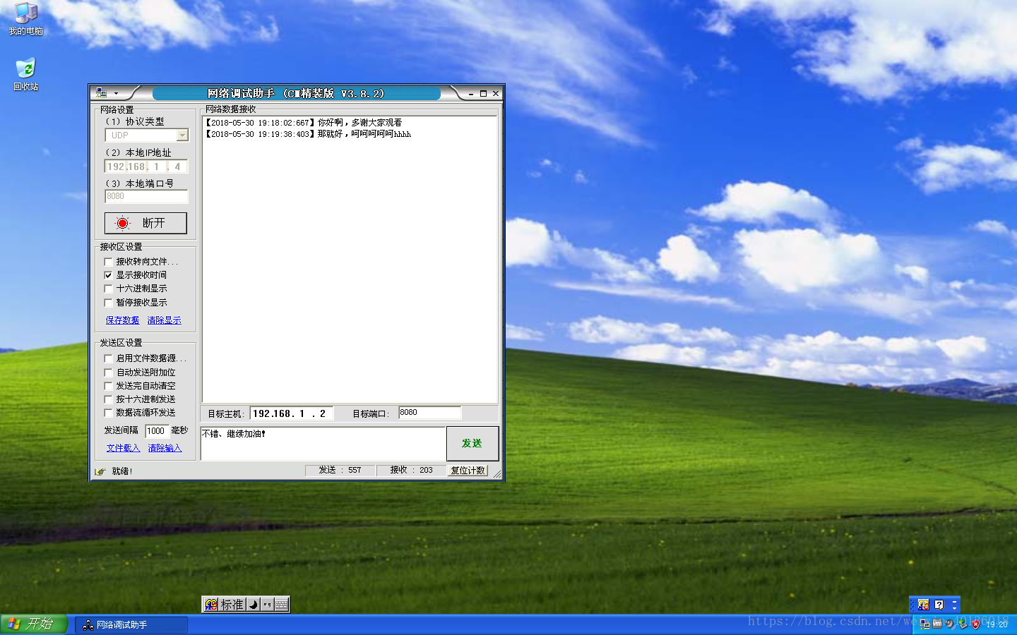Enable 启用文件数据源 checkbox

pyautogui.click(x=108, y=358)
